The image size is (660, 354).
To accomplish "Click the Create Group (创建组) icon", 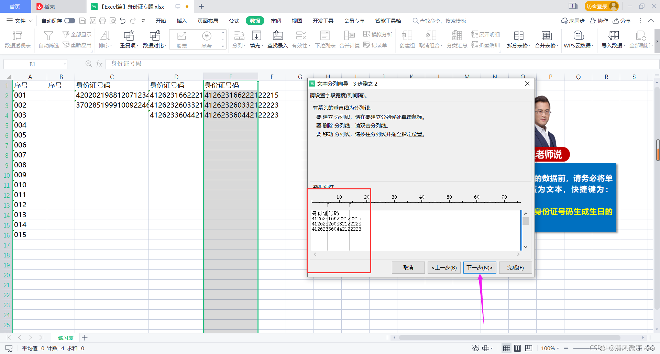I will (407, 35).
